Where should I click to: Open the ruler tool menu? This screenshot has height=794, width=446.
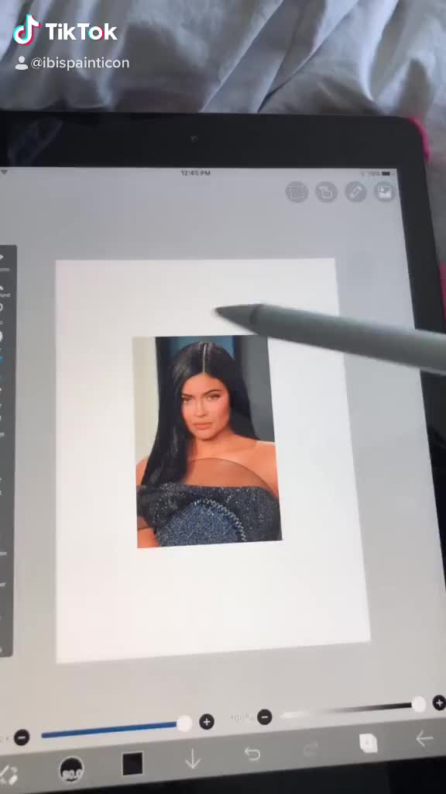point(355,192)
